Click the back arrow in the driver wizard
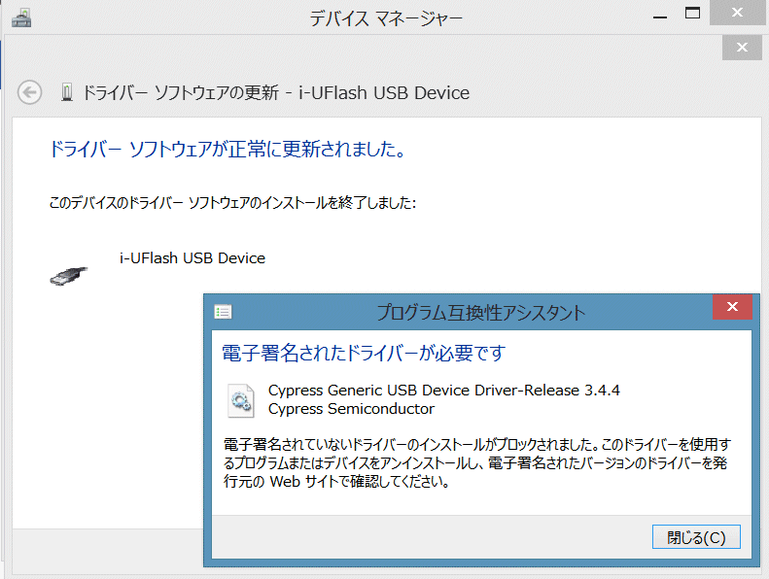This screenshot has height=579, width=769. [30, 92]
